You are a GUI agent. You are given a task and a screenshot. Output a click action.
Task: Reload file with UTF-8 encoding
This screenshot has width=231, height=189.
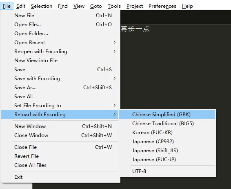167,171
